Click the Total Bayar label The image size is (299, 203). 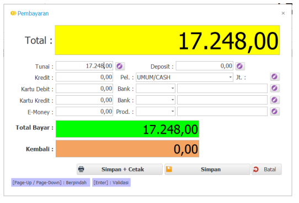point(35,128)
